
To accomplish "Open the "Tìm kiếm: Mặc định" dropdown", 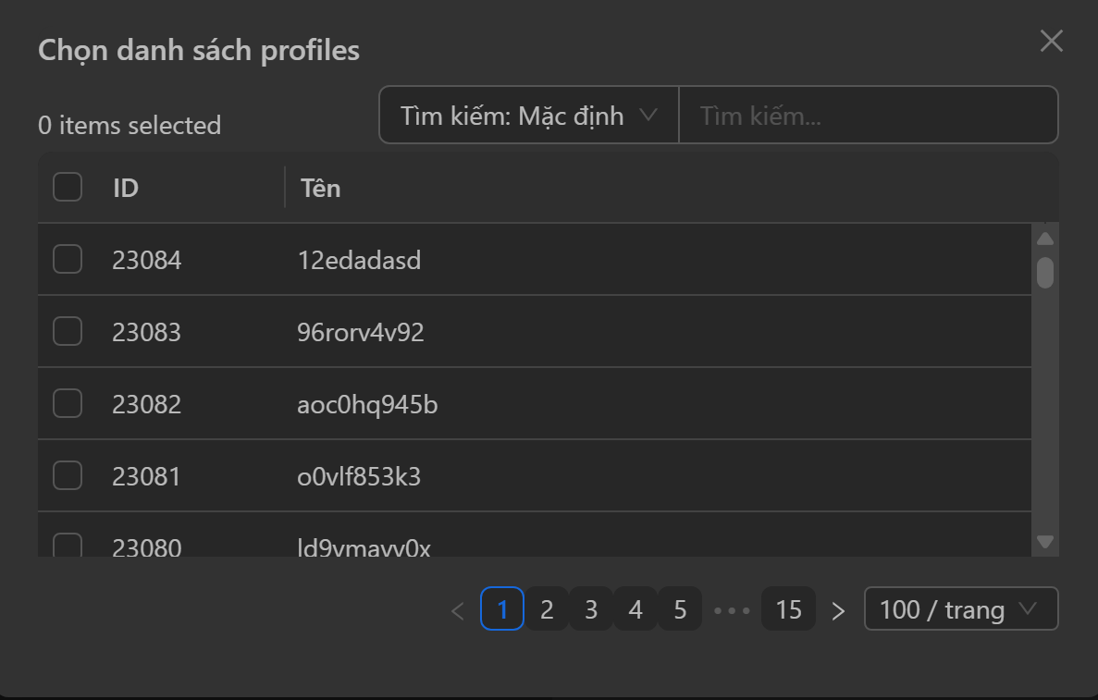I will pyautogui.click(x=528, y=116).
